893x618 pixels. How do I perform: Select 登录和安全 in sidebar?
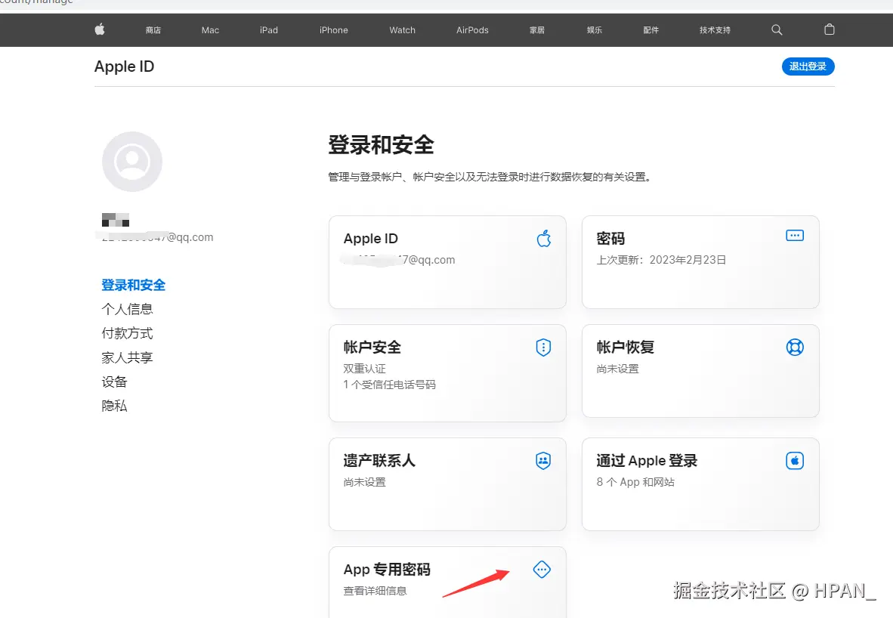click(x=133, y=285)
